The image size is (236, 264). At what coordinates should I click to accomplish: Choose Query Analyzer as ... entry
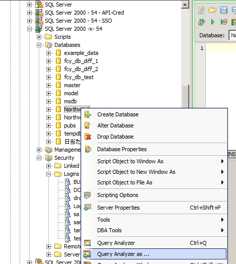[154, 254]
